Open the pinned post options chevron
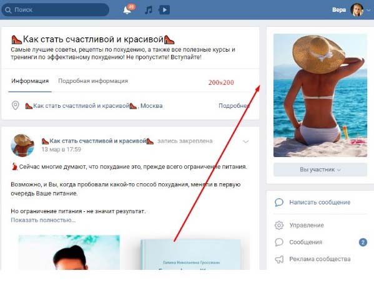The width and height of the screenshot is (374, 283). [x=245, y=141]
